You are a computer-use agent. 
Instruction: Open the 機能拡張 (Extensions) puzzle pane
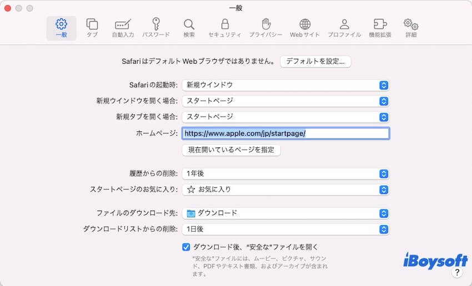[380, 28]
